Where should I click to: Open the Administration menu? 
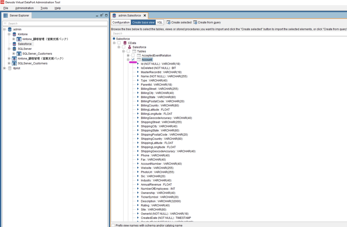click(x=24, y=8)
